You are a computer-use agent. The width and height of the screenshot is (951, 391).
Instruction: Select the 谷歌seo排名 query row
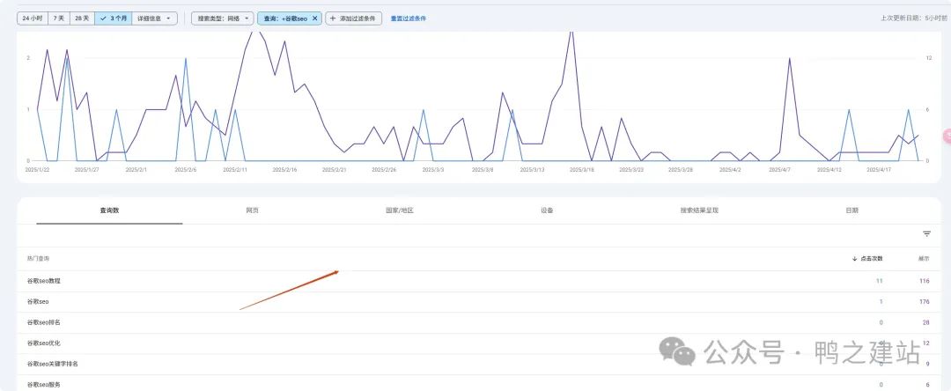[479, 322]
